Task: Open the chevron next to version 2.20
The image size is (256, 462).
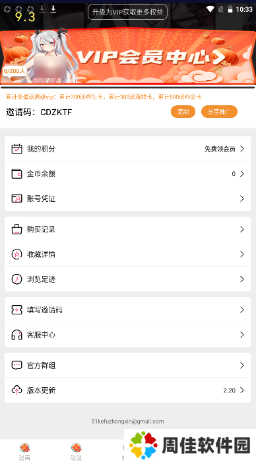Action: point(242,391)
